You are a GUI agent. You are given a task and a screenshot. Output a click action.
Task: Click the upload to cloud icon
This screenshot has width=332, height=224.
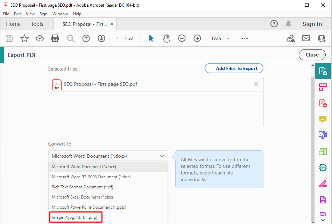coord(40,38)
